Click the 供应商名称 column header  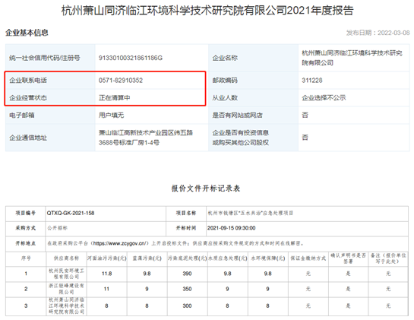click(67, 258)
